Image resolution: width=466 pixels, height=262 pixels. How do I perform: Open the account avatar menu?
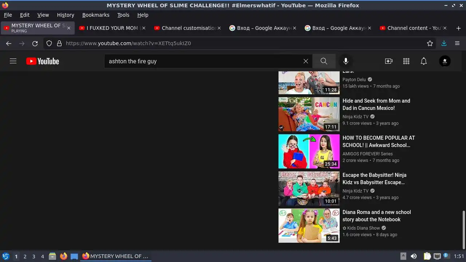click(x=445, y=61)
